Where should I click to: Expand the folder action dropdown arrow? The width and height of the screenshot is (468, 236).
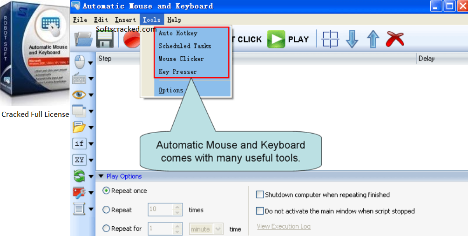click(91, 128)
